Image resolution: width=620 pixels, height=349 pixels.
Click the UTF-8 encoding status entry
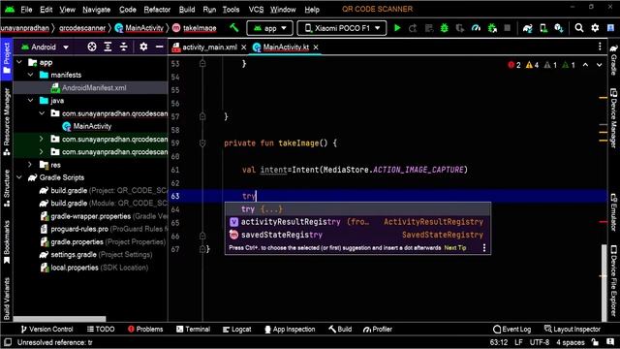pyautogui.click(x=540, y=342)
